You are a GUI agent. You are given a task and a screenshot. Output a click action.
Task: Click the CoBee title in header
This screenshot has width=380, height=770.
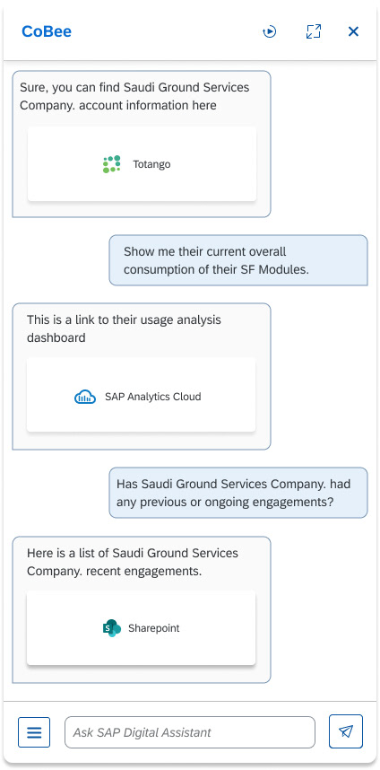point(47,31)
